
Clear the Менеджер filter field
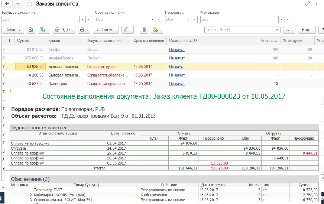coord(288,20)
